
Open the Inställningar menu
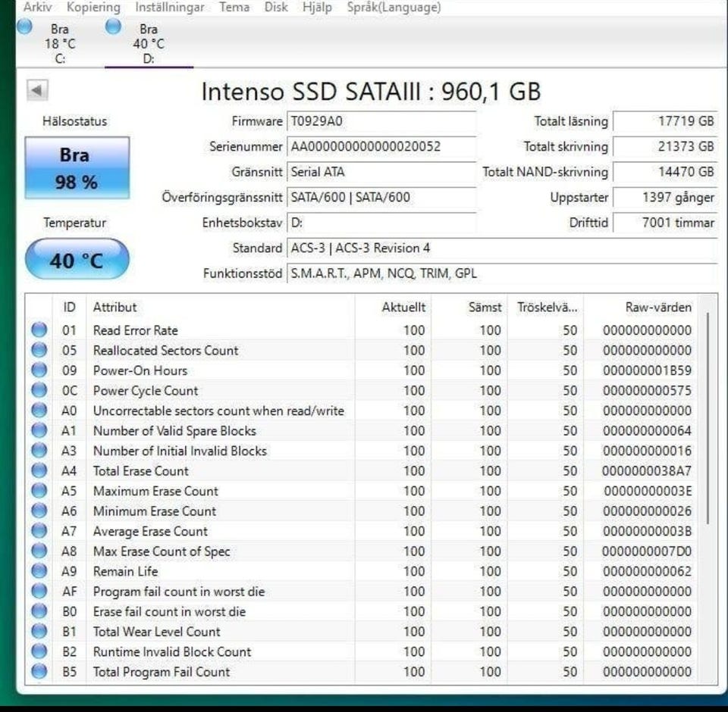tap(169, 7)
